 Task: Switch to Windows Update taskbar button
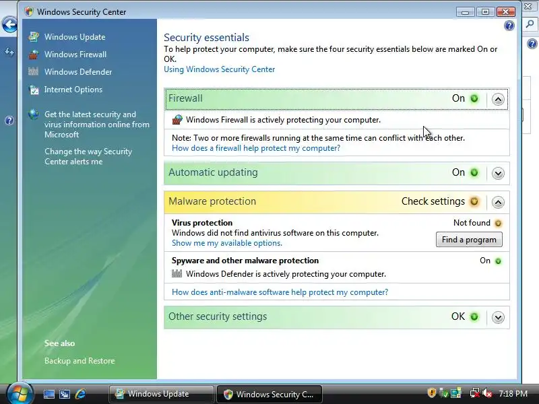(x=162, y=394)
